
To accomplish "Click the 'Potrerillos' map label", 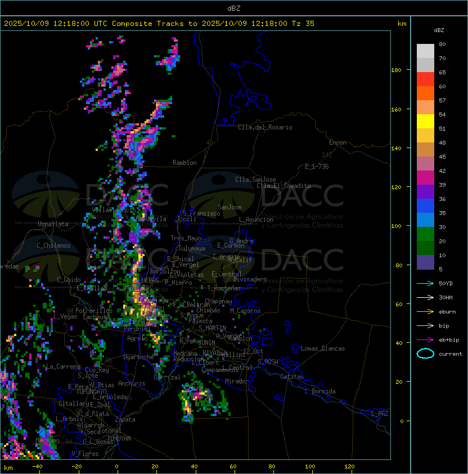I will tap(94, 311).
